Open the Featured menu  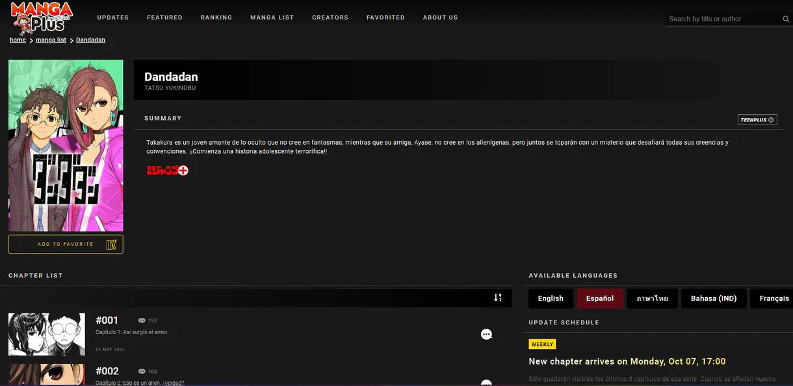coord(164,18)
